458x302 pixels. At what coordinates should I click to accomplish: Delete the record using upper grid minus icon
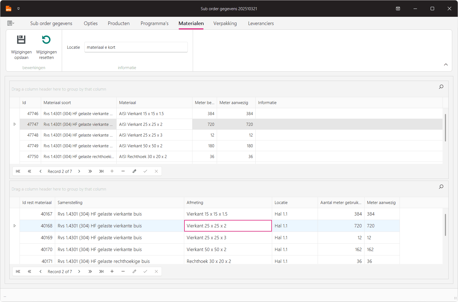(123, 171)
